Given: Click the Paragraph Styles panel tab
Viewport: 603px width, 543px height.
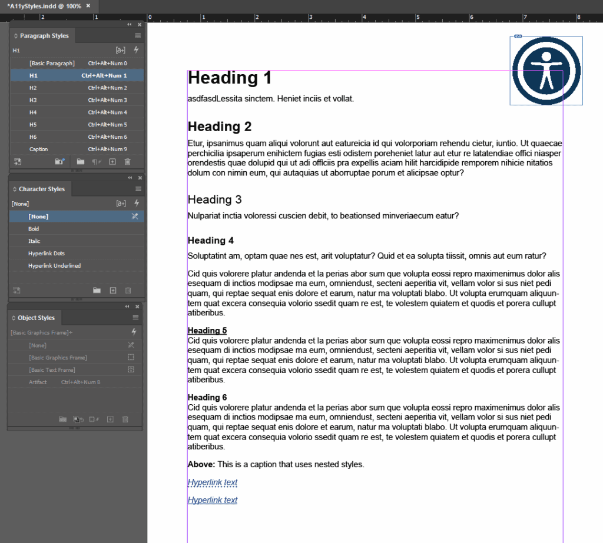Looking at the screenshot, I should (42, 35).
